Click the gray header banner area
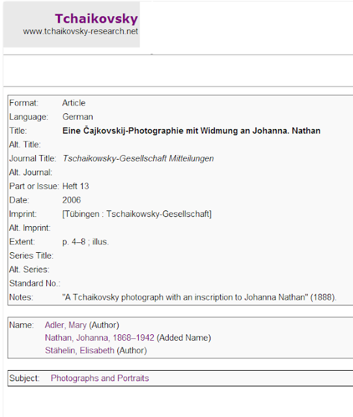The image size is (353, 417). 72,25
